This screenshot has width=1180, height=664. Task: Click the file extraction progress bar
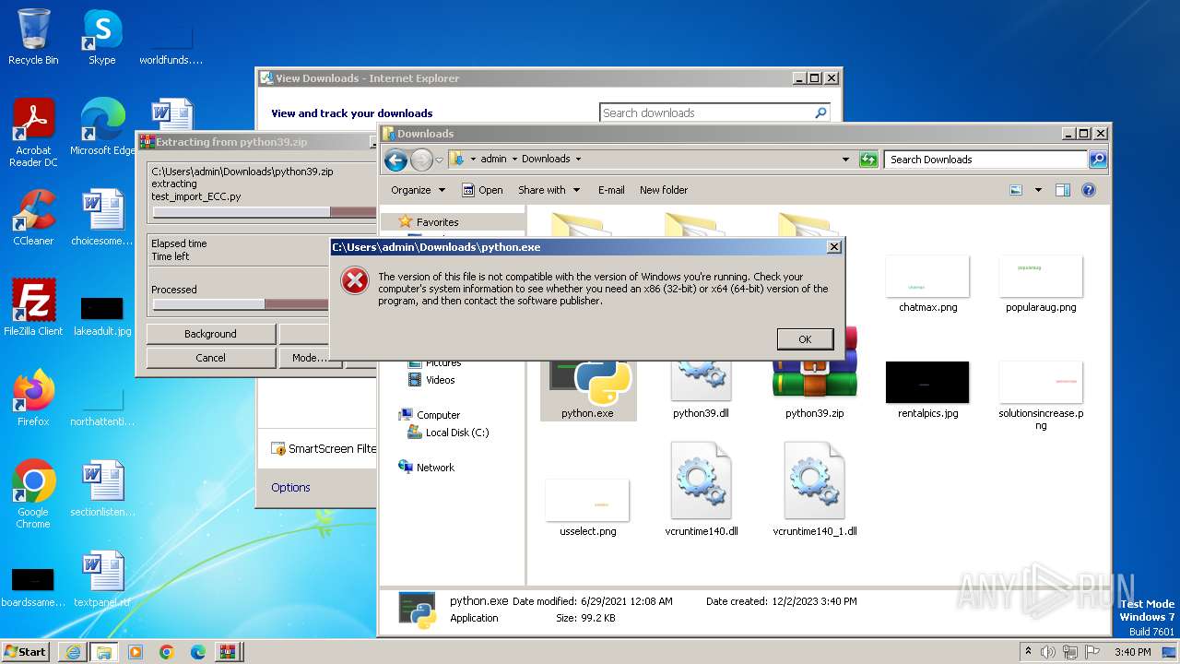(x=264, y=212)
